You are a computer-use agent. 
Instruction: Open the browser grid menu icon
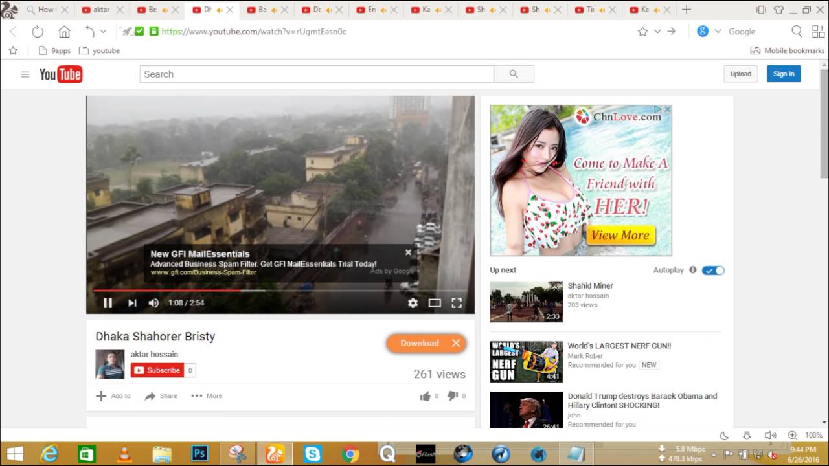click(818, 31)
